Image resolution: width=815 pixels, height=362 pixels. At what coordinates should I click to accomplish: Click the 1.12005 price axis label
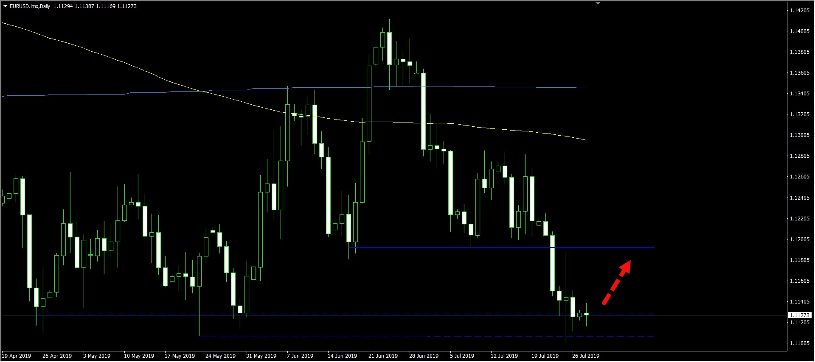(x=799, y=239)
